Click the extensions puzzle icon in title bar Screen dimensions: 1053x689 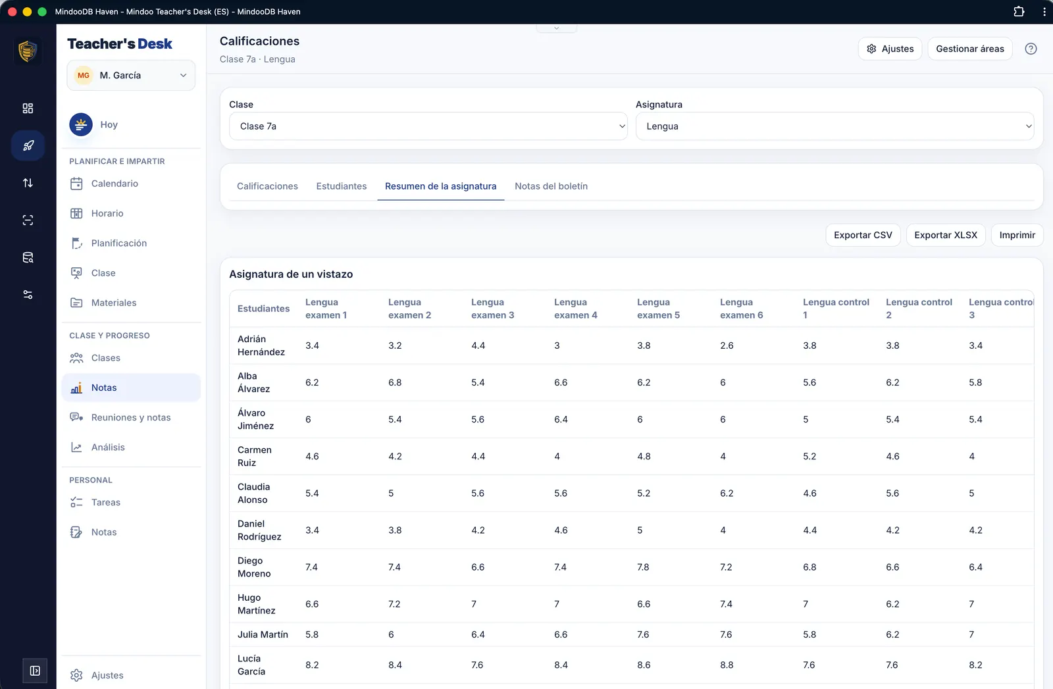coord(1019,11)
